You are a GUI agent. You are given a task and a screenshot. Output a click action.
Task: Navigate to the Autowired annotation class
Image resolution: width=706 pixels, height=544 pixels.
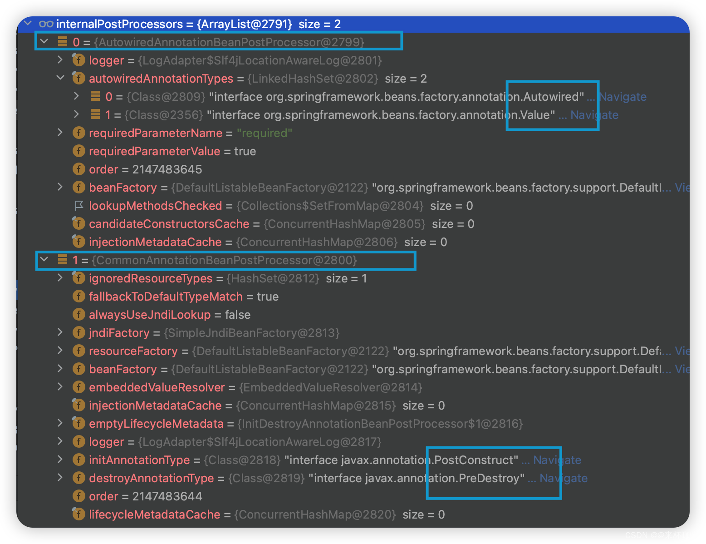[x=623, y=97]
